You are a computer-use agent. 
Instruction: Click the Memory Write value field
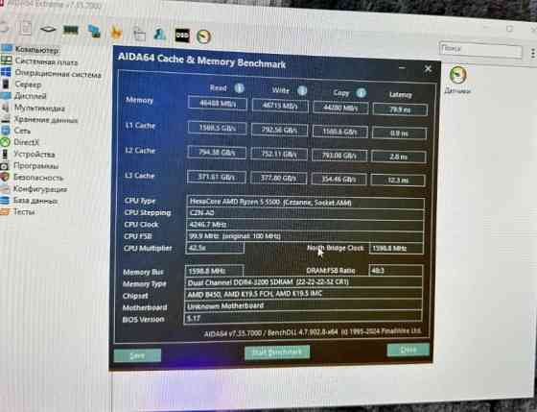(x=280, y=106)
